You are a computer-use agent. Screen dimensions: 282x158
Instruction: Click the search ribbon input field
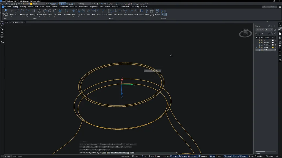tap(269, 7)
